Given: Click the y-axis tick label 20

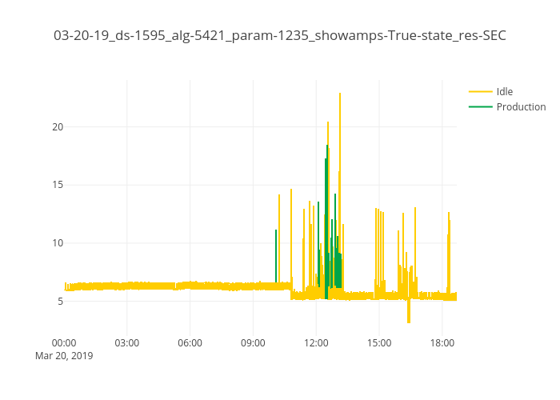Looking at the screenshot, I should tap(57, 126).
